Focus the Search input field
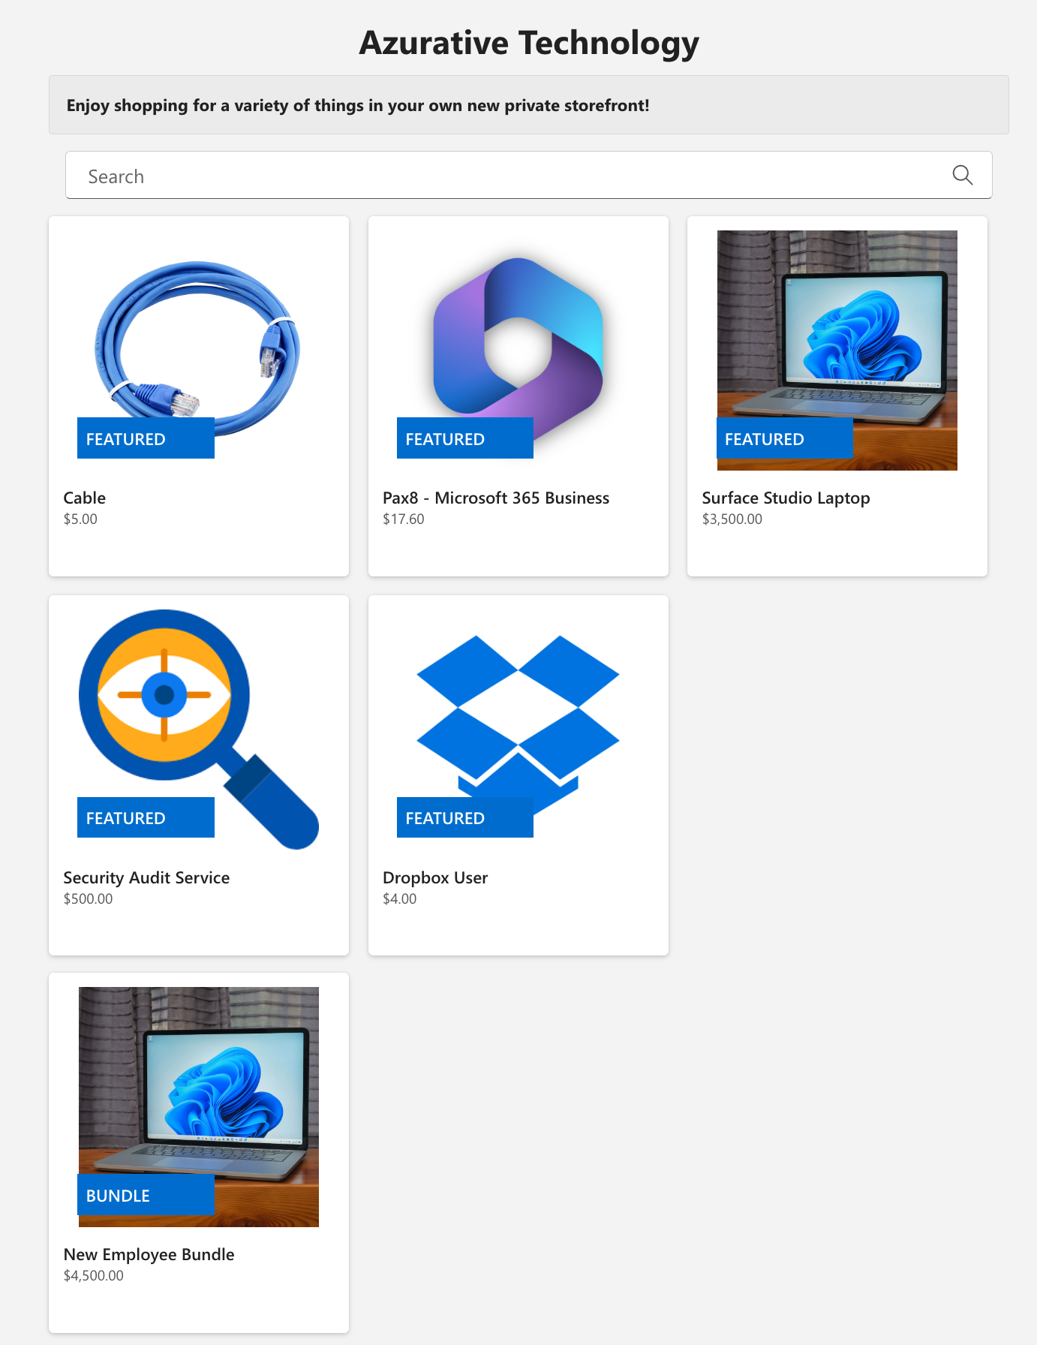1037x1345 pixels. (528, 176)
